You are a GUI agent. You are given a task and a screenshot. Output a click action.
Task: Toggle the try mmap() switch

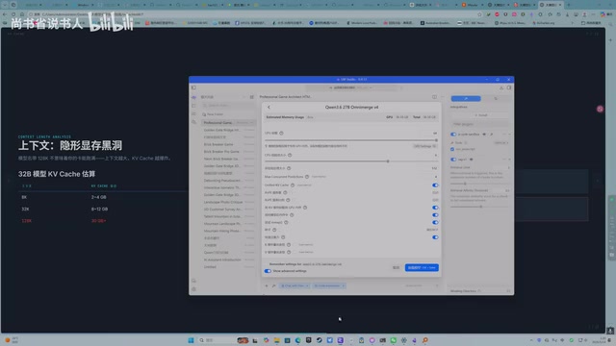[x=435, y=222]
